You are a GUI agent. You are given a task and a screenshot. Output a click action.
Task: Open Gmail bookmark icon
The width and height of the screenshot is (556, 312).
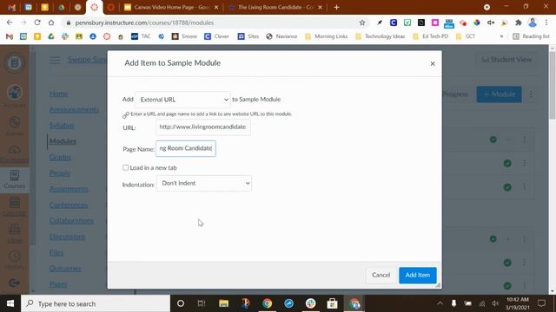[10, 36]
